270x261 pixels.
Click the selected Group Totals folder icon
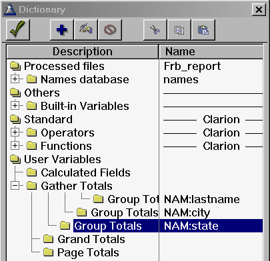tap(65, 226)
